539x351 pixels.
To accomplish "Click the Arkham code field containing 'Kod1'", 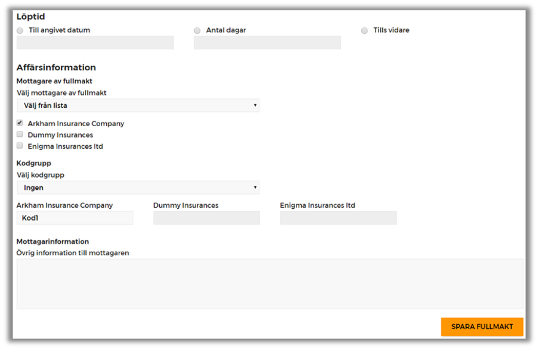I will pos(75,218).
